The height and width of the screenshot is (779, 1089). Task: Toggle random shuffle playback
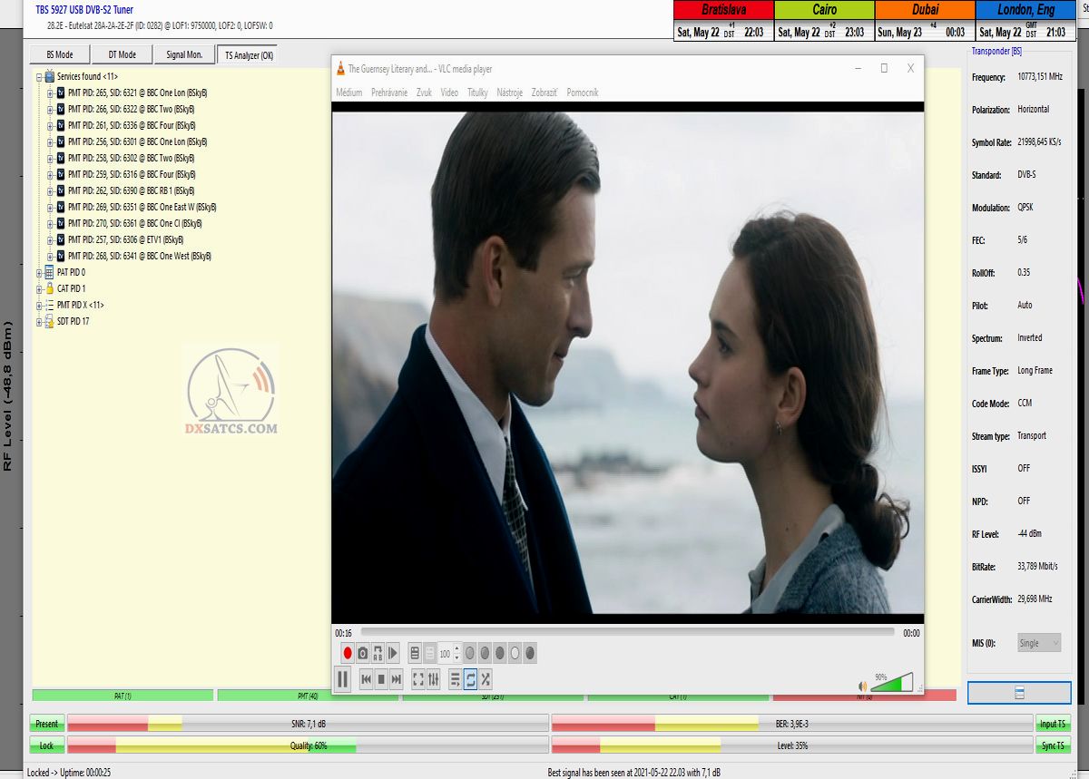tap(486, 678)
